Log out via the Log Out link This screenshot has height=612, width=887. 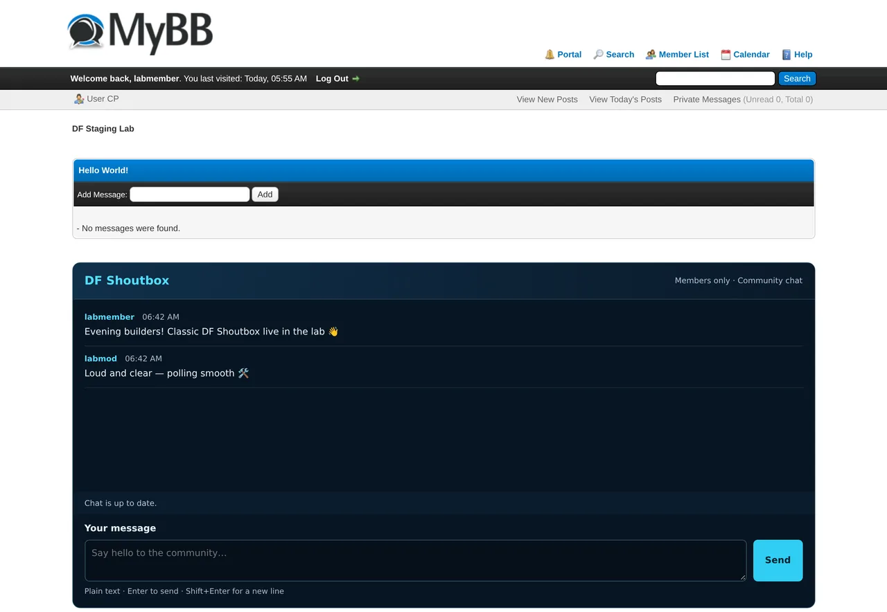(332, 79)
